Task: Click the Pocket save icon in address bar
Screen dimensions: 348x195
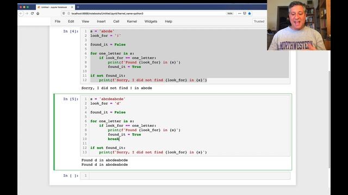Action: click(x=245, y=14)
